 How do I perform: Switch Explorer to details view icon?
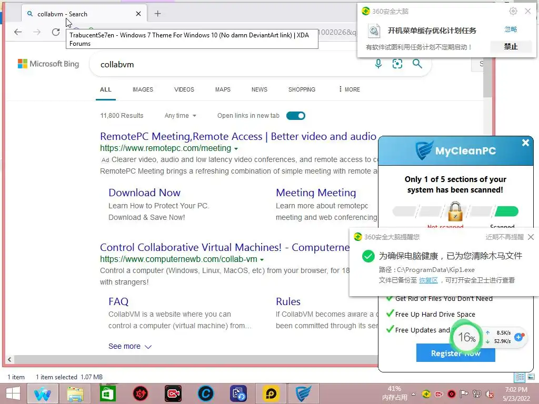tap(520, 378)
